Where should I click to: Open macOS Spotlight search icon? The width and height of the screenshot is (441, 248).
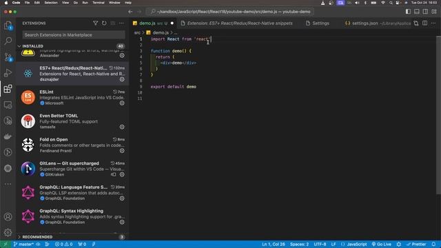pos(391,3)
